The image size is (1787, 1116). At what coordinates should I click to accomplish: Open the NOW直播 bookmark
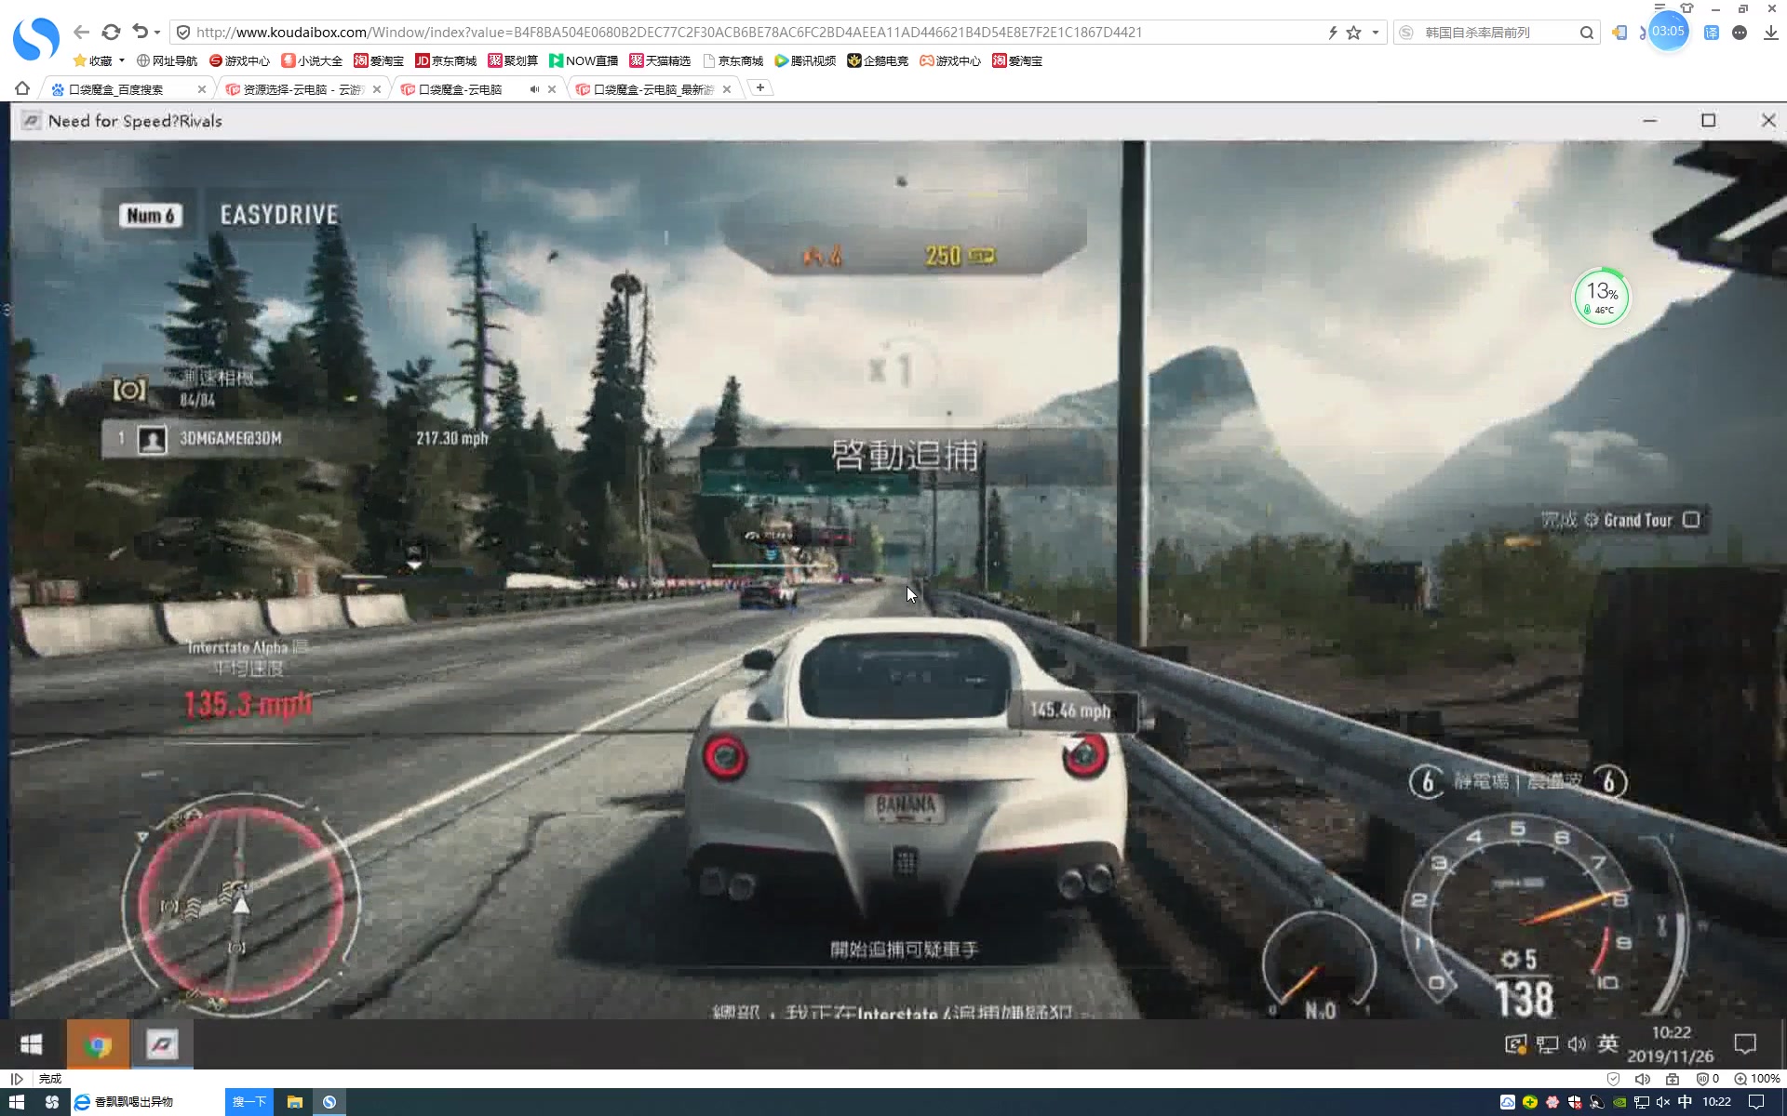584,60
